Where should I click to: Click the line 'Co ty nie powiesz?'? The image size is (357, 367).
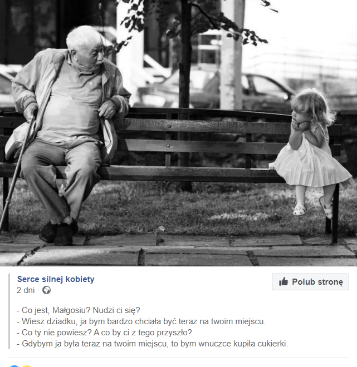(x=104, y=333)
